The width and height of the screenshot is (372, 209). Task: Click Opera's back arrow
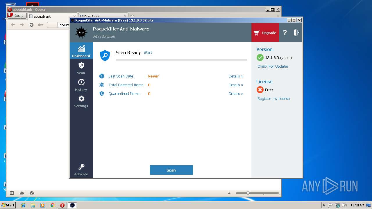(13, 25)
